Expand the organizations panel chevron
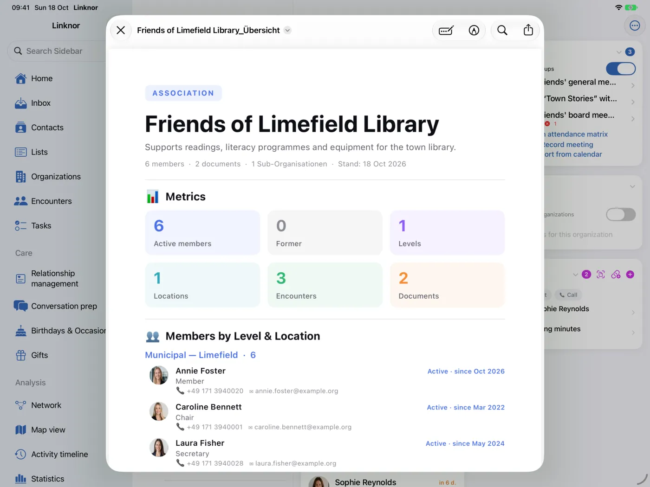 coord(632,186)
